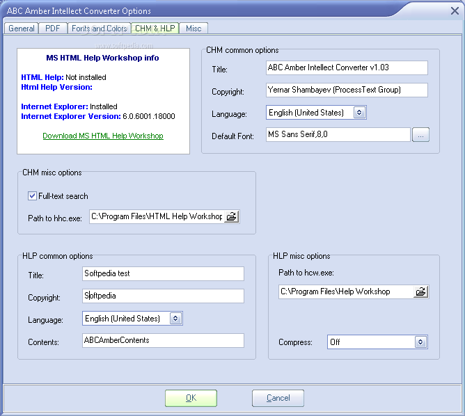Open Default Font picker ellipsis button
465x416 pixels.
[420, 135]
